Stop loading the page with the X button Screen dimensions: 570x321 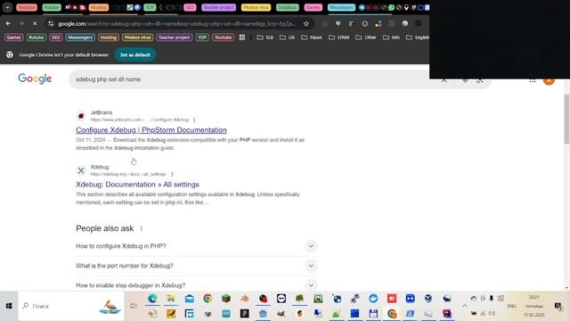35,24
